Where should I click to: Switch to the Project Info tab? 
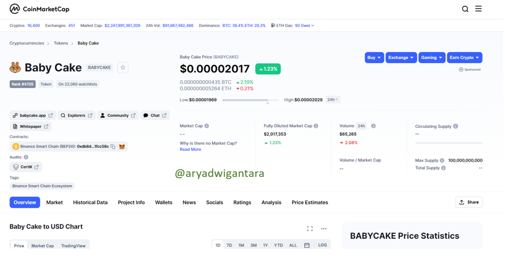coord(131,202)
